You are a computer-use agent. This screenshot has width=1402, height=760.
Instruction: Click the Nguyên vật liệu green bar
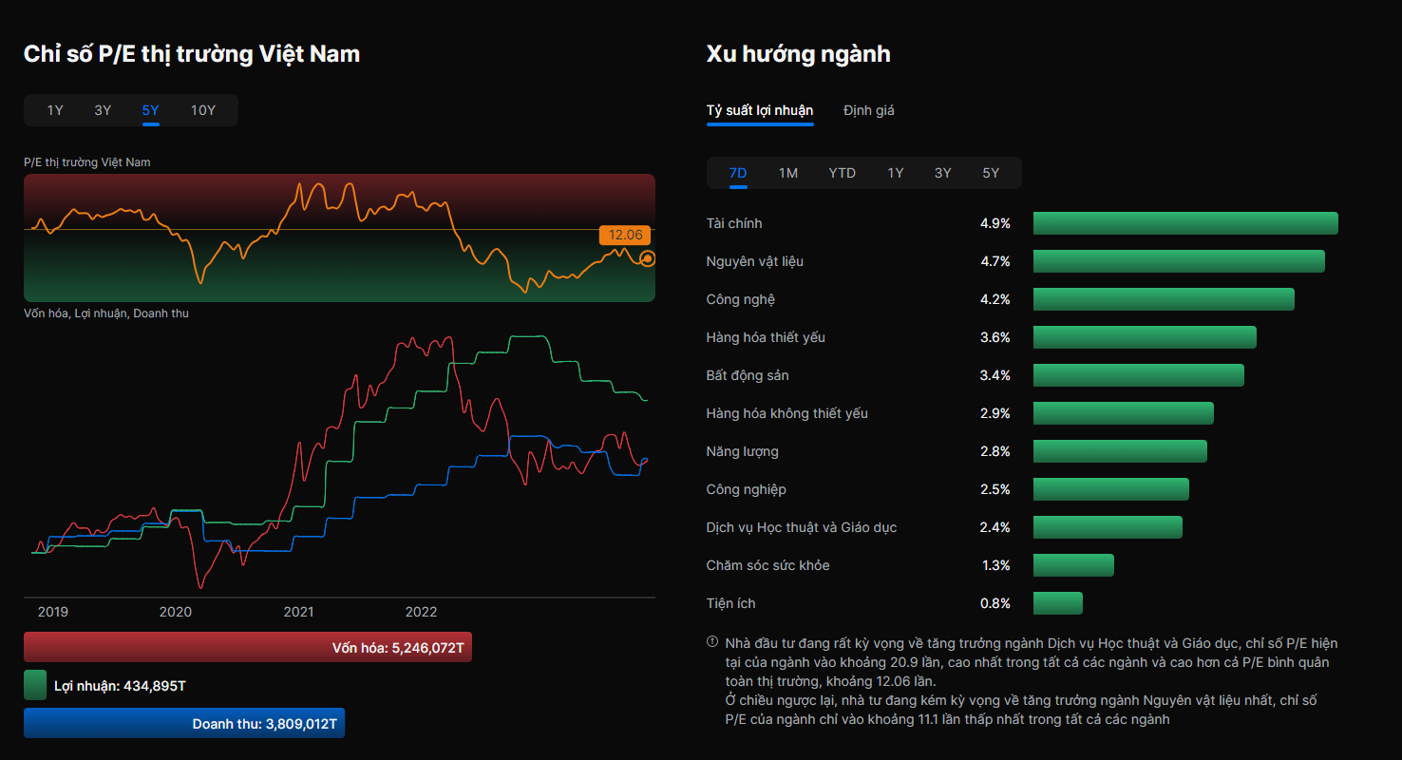(1178, 261)
